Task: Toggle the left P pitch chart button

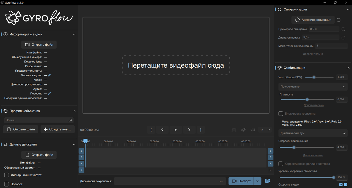Action: pos(81,157)
